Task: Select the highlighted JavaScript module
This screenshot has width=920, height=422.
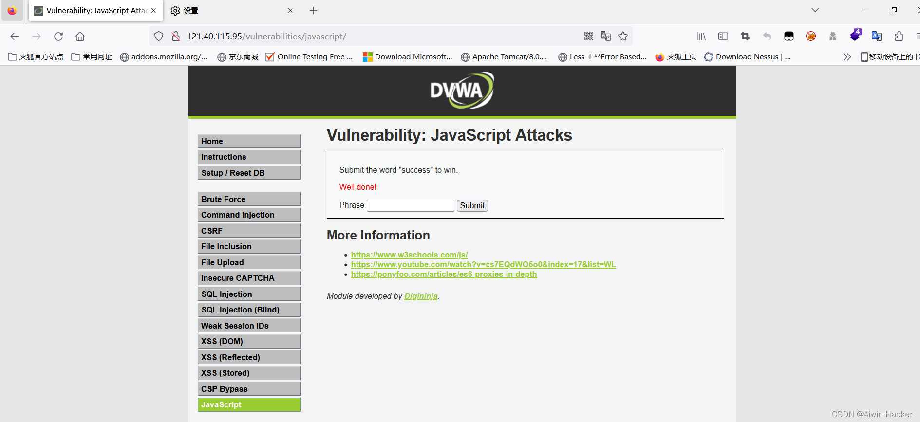Action: [249, 404]
